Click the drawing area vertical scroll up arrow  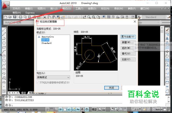click(x=162, y=28)
